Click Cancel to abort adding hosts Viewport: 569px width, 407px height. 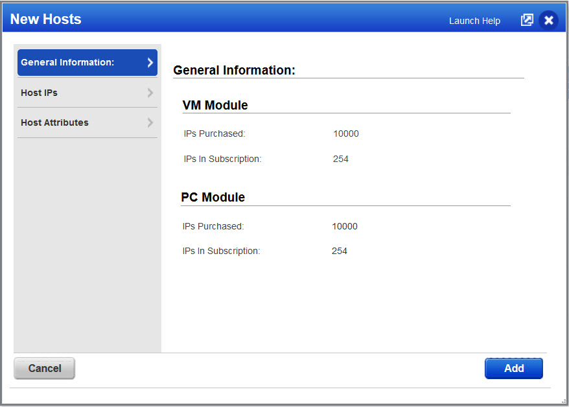44,368
